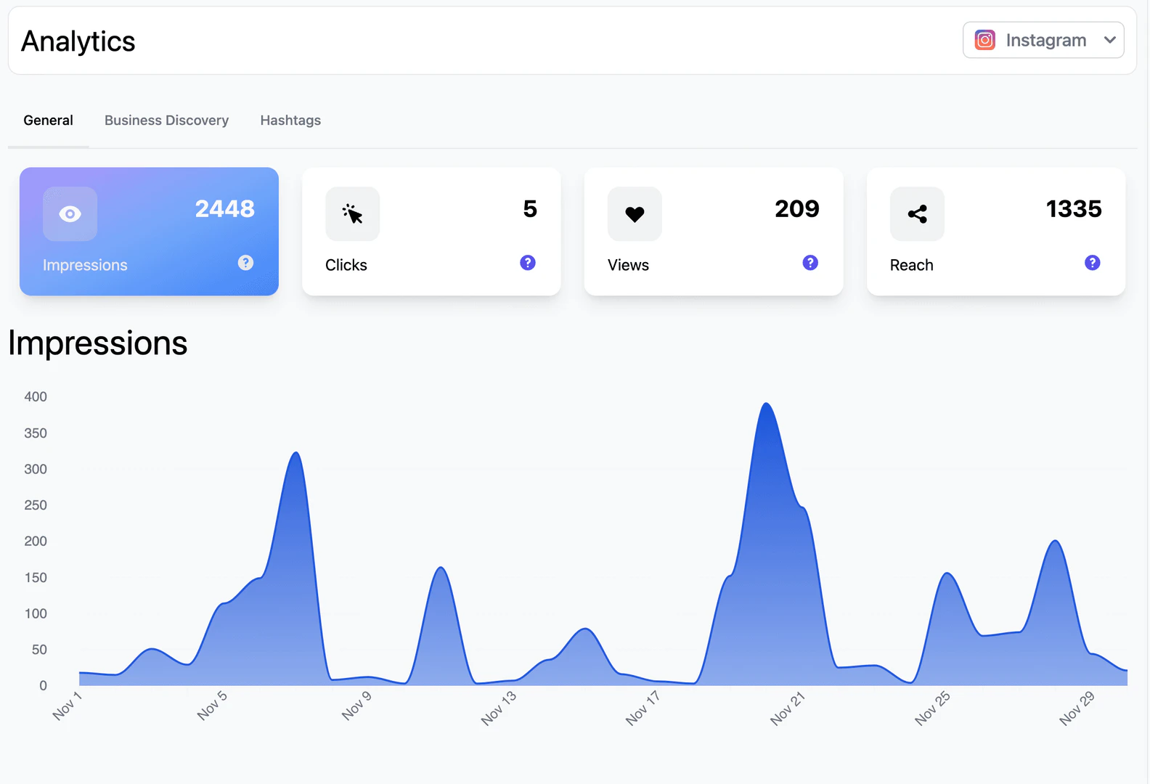Switch to the Business Discovery tab

[166, 121]
